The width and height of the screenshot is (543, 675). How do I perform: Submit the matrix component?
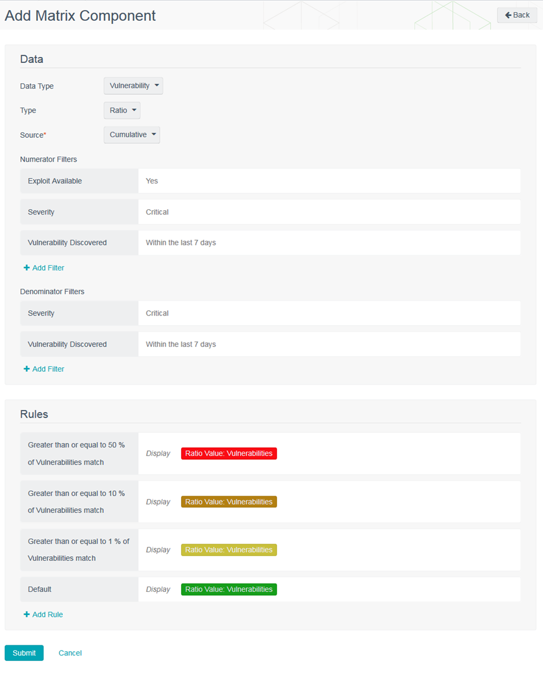pos(24,653)
